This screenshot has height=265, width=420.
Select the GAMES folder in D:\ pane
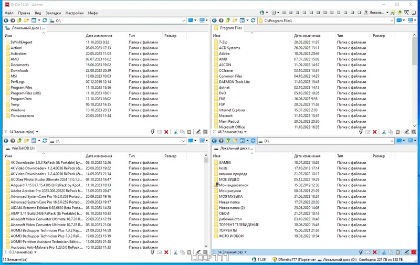click(x=225, y=163)
